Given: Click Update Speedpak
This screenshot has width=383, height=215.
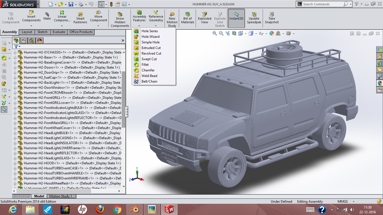Looking at the screenshot, I should pyautogui.click(x=254, y=18).
